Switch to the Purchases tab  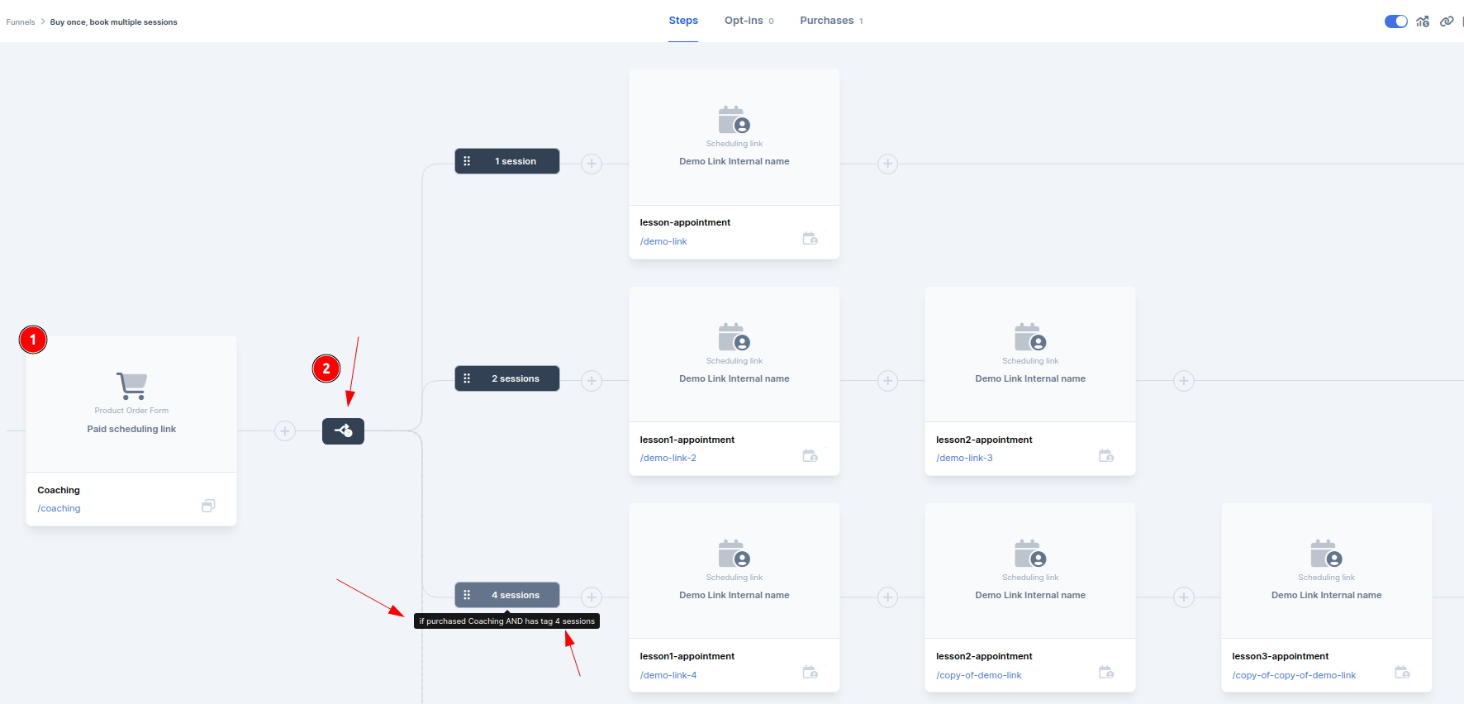(830, 21)
